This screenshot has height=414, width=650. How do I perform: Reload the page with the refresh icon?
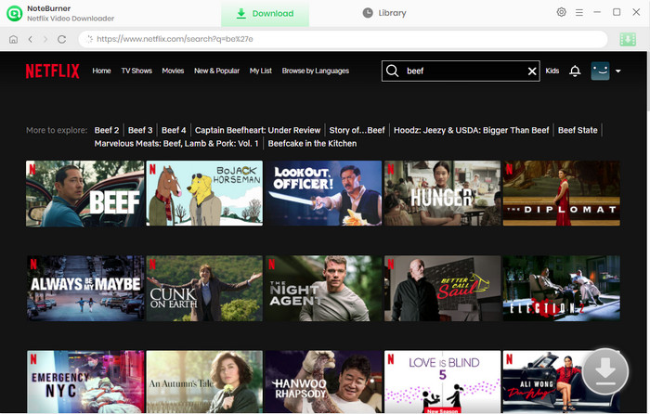tap(62, 39)
